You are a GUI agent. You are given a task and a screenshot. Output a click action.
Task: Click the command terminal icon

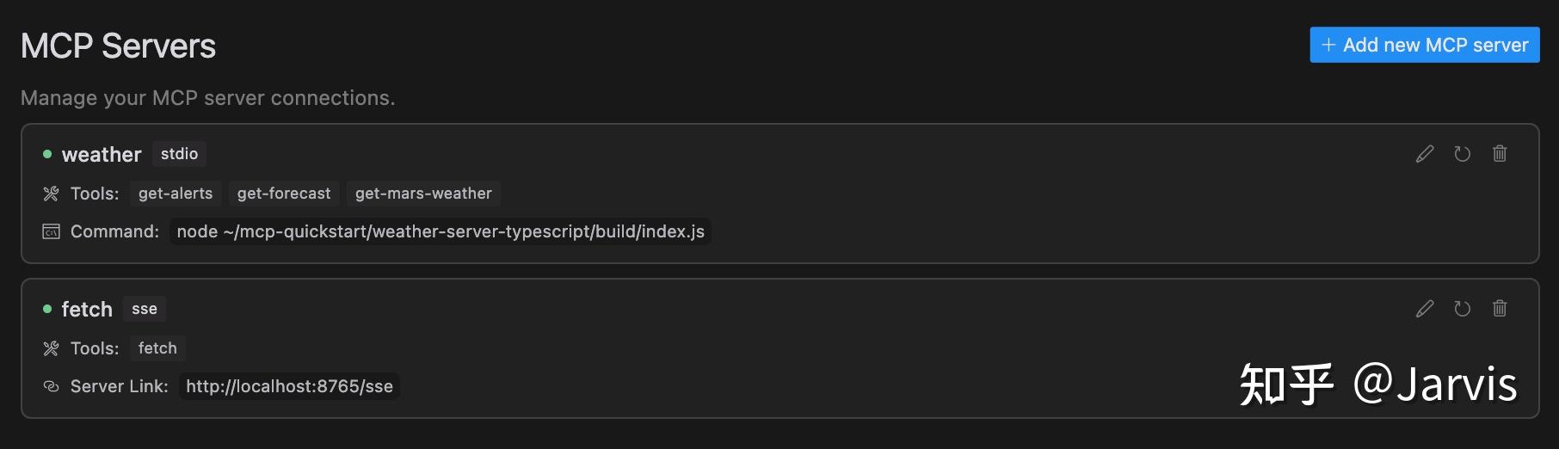51,231
